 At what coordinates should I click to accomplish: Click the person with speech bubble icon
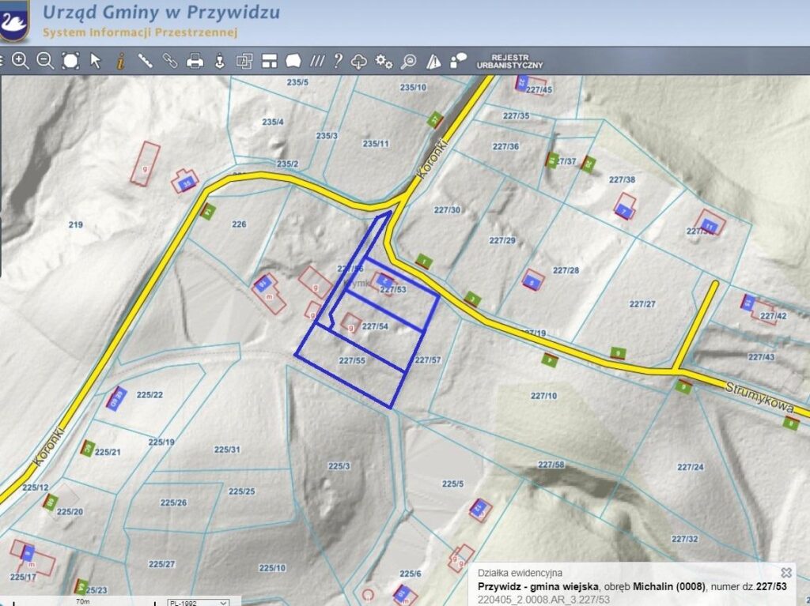click(458, 61)
